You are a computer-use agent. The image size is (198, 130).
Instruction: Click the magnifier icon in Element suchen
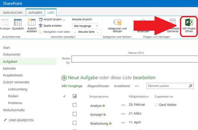(190, 86)
